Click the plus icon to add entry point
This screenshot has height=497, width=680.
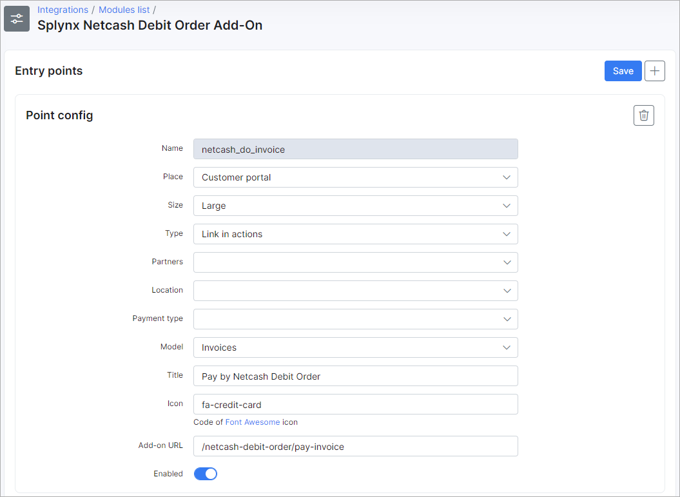click(655, 71)
